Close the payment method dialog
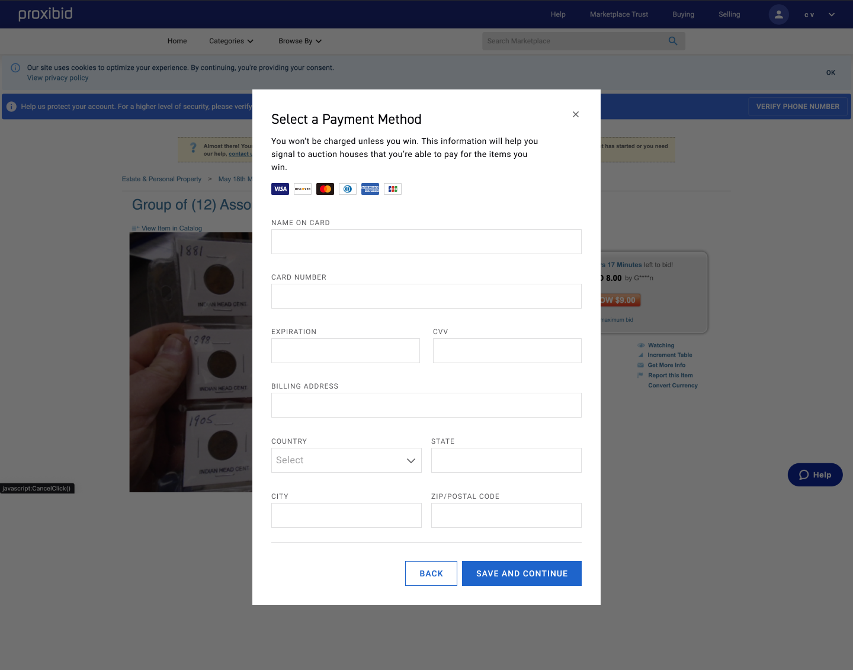 coord(576,114)
